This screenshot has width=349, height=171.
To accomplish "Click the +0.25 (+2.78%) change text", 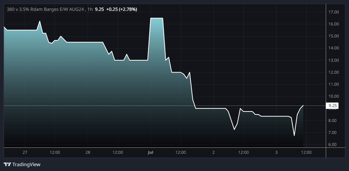I will tap(121, 9).
